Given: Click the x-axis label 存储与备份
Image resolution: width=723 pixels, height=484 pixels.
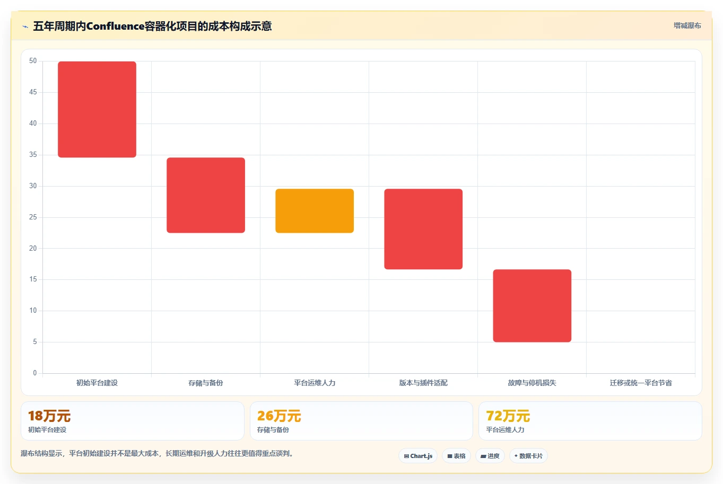Looking at the screenshot, I should point(206,383).
